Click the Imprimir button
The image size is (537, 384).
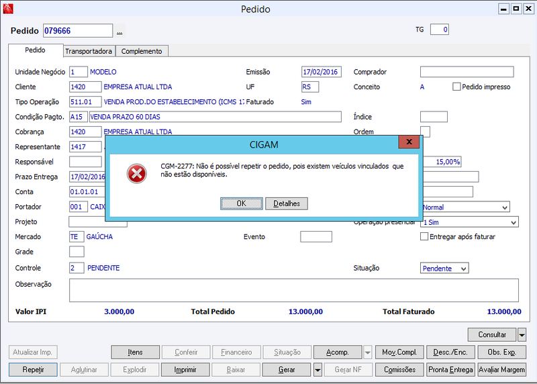pos(185,370)
